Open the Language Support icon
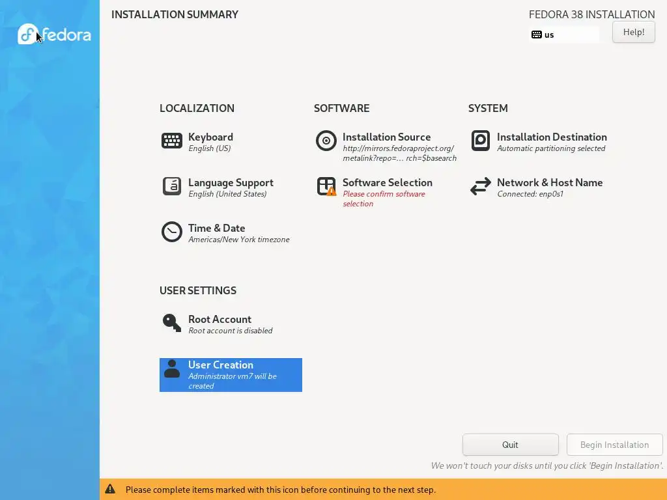The width and height of the screenshot is (667, 500). (172, 186)
